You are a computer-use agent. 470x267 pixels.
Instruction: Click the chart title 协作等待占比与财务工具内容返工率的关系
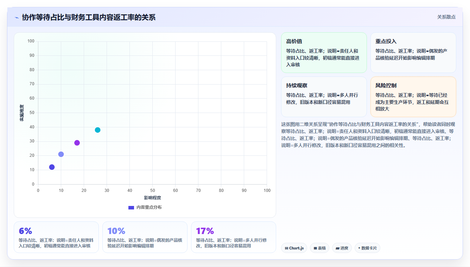click(x=89, y=18)
